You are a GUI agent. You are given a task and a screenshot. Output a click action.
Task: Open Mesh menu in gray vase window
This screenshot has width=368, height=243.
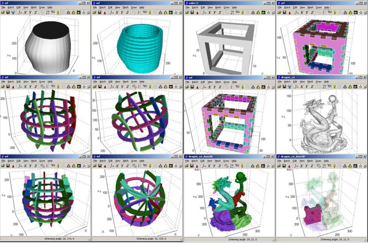click(34, 7)
